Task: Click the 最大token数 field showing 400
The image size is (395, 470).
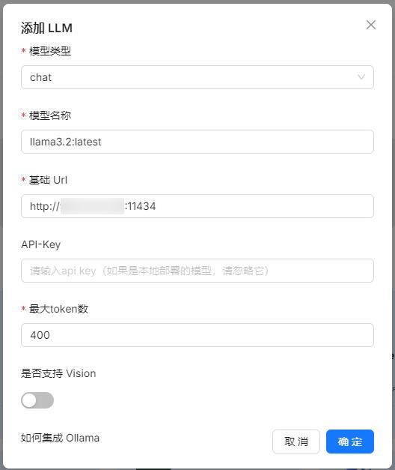Action: point(197,335)
